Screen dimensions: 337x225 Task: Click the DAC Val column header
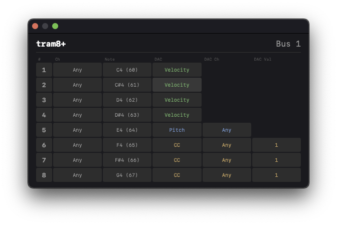coord(262,59)
